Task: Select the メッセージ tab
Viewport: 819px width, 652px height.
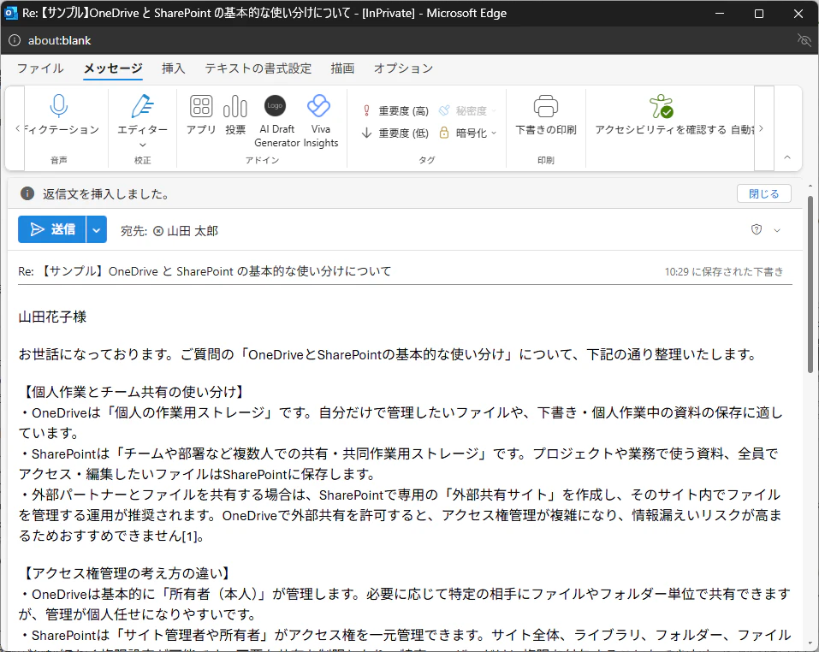Action: [113, 68]
